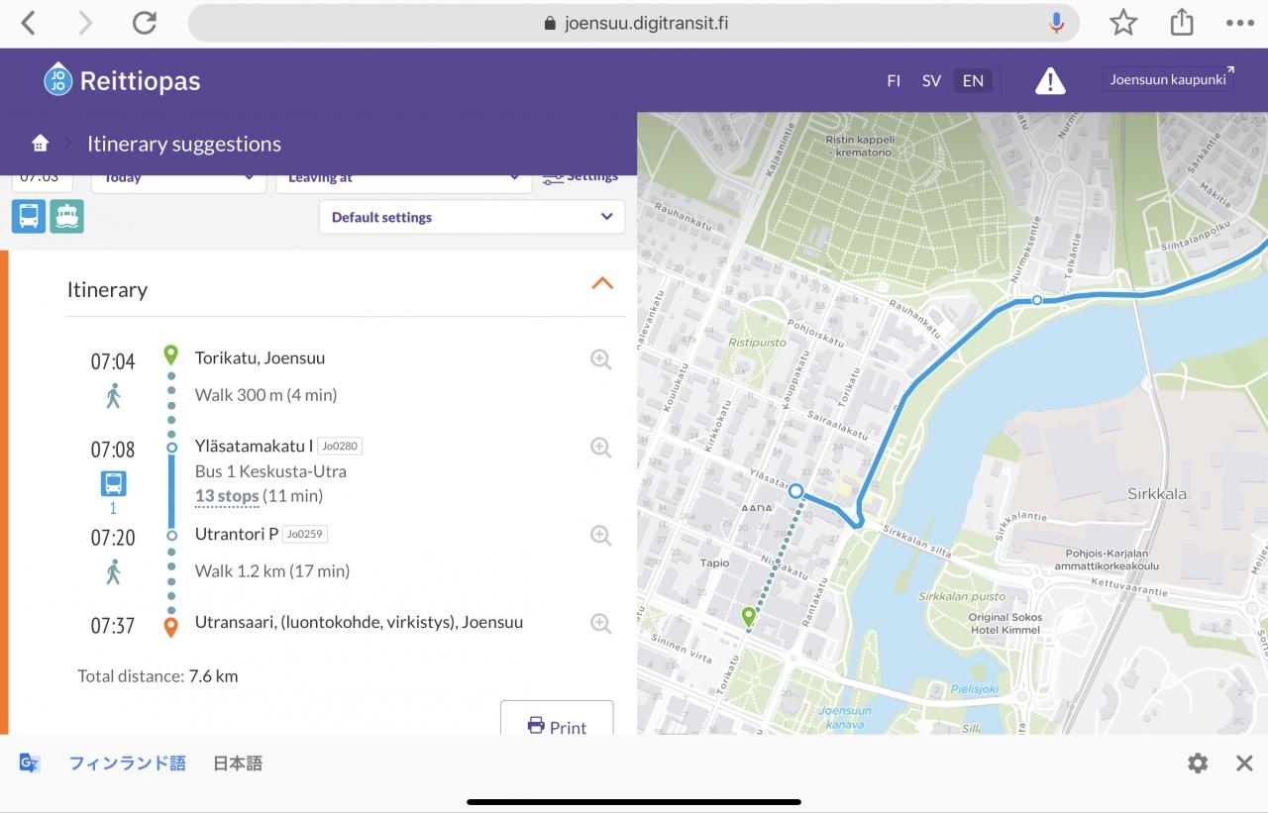This screenshot has width=1268, height=813.
Task: Toggle the ferry transport mode icon
Action: pos(67,216)
